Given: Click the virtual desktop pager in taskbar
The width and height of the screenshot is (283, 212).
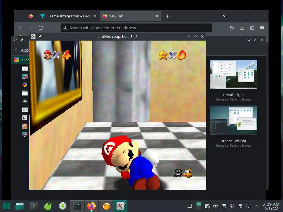Looking at the screenshot, I should pos(199,206).
